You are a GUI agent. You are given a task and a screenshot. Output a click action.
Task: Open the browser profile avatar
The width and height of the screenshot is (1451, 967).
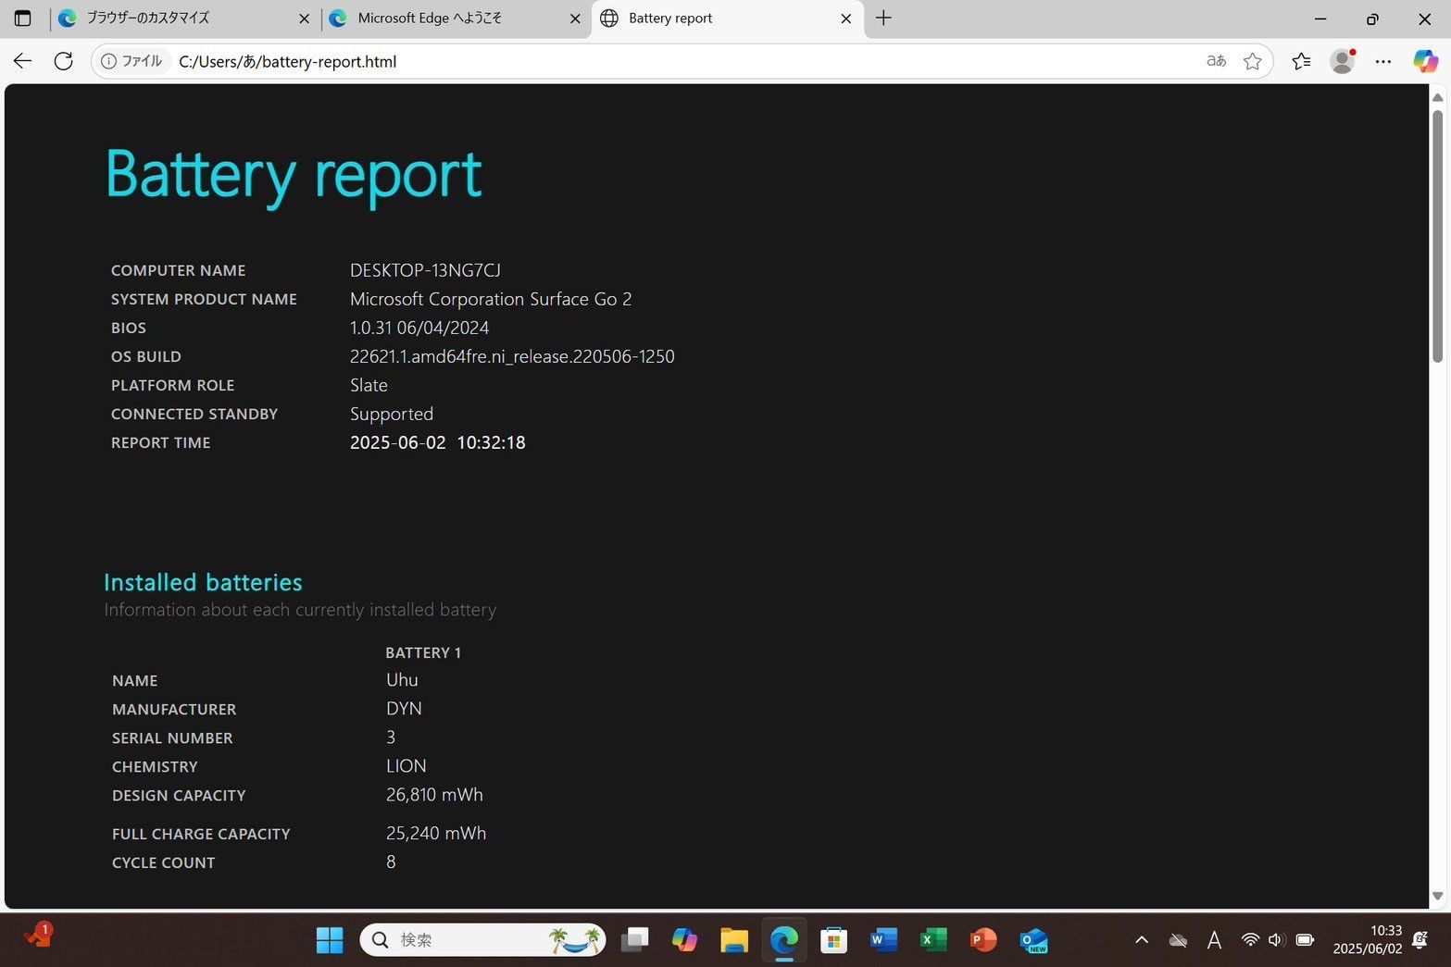coord(1342,61)
